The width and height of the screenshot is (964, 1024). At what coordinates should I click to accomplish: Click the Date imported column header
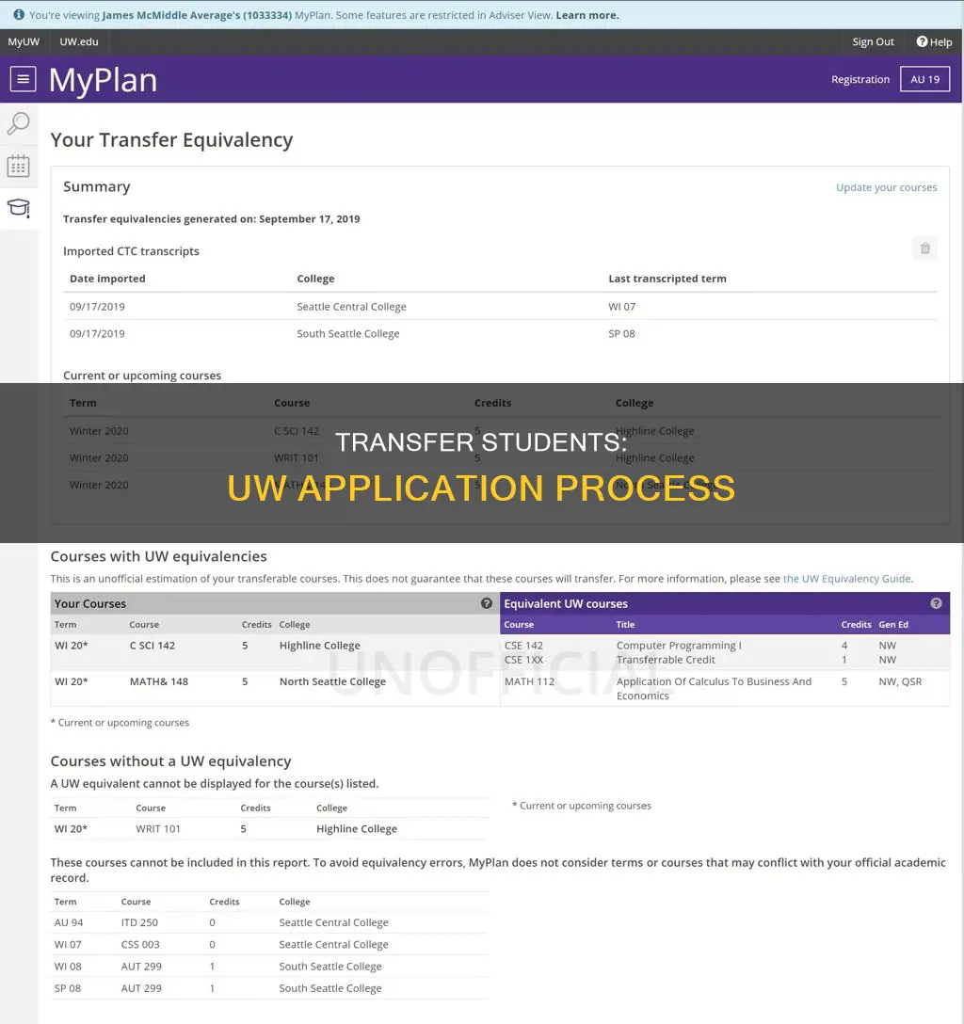[x=107, y=279]
